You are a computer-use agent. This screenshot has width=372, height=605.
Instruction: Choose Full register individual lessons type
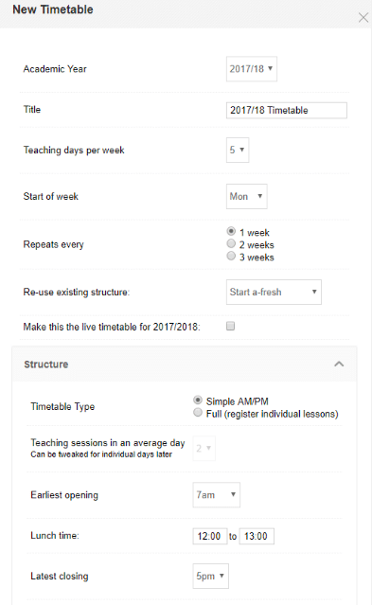coord(198,413)
